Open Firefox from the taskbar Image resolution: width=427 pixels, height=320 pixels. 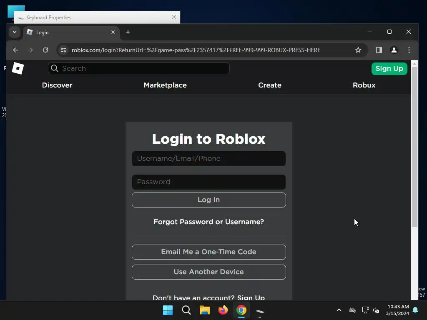pyautogui.click(x=223, y=310)
